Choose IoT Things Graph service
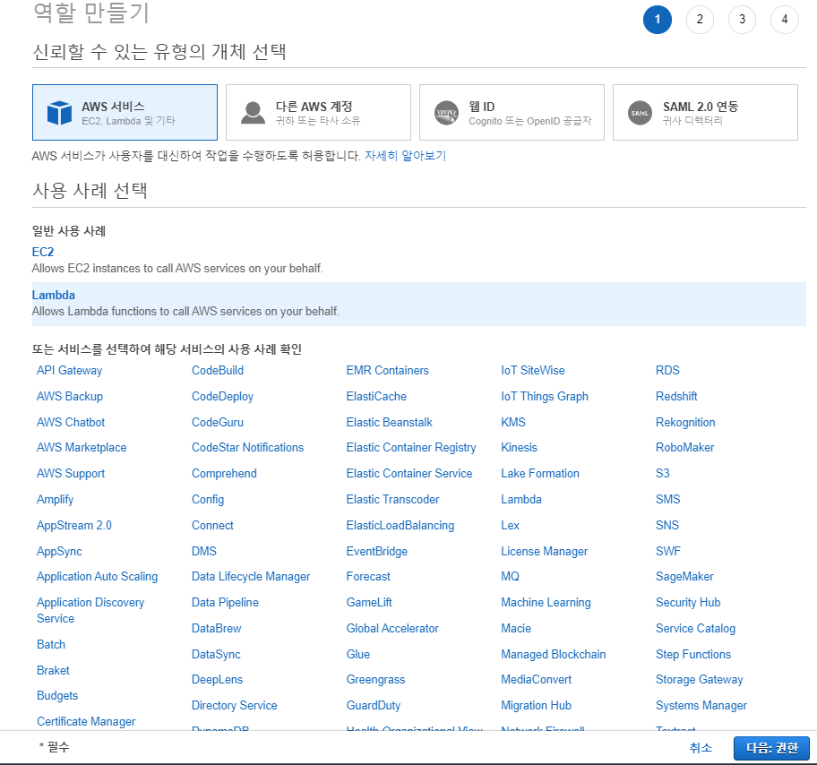 545,397
